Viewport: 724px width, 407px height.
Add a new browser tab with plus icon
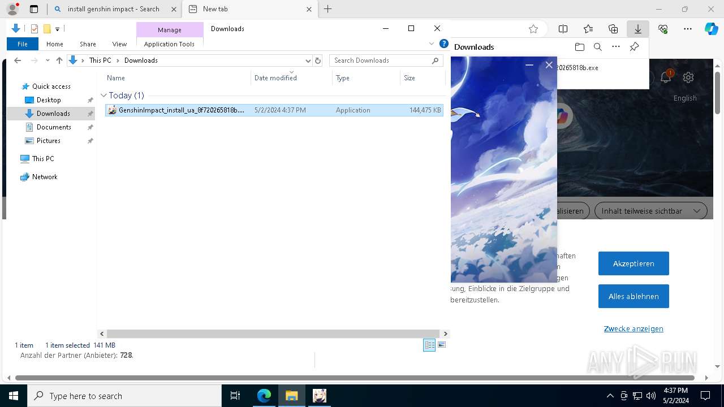click(x=327, y=9)
